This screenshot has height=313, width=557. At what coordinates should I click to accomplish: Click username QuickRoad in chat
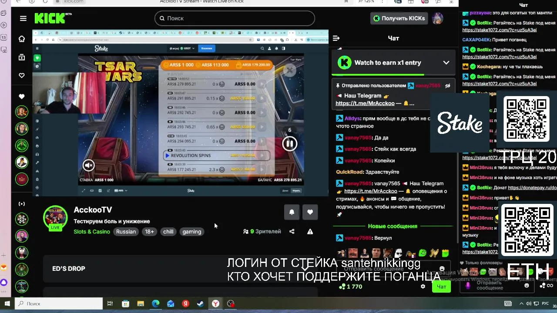point(349,172)
